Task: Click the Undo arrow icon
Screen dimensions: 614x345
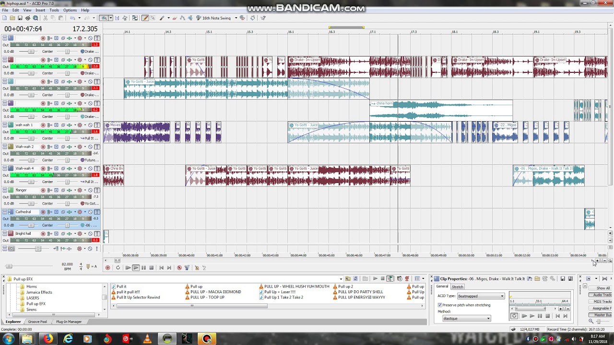Action: click(x=72, y=18)
